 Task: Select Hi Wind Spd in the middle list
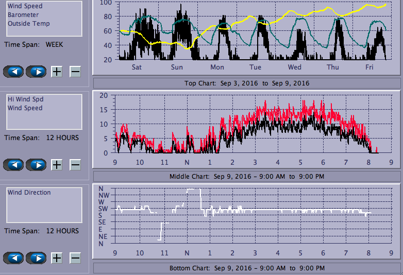[25, 99]
